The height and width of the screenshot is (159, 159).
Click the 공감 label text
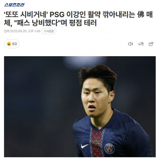click(x=14, y=44)
